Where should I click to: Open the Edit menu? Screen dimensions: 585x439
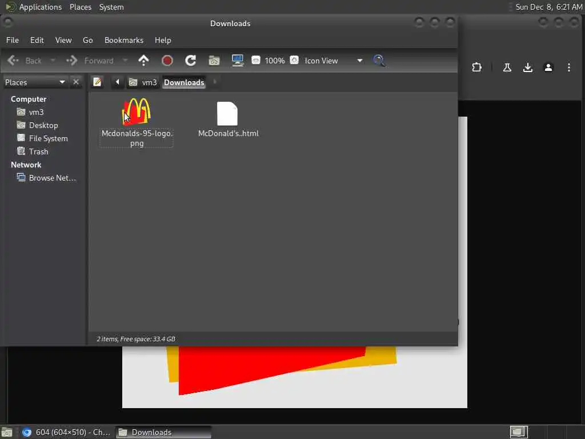click(x=37, y=40)
